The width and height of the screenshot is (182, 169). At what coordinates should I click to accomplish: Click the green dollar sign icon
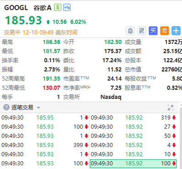pyautogui.click(x=58, y=7)
